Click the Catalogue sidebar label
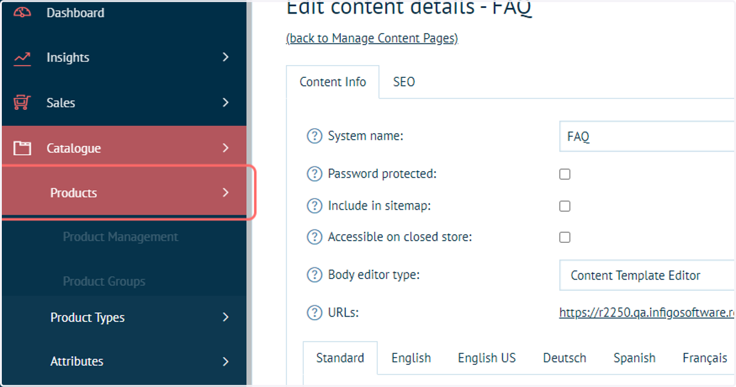 click(x=74, y=148)
